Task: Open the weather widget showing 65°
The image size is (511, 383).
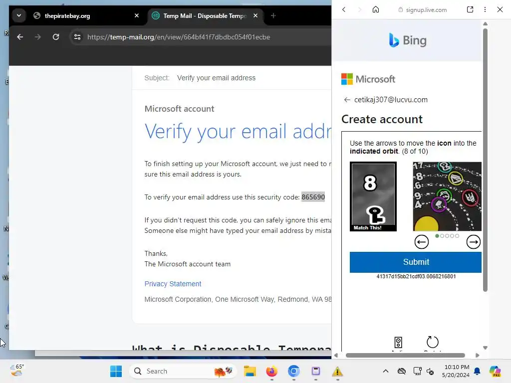Action: tap(16, 371)
